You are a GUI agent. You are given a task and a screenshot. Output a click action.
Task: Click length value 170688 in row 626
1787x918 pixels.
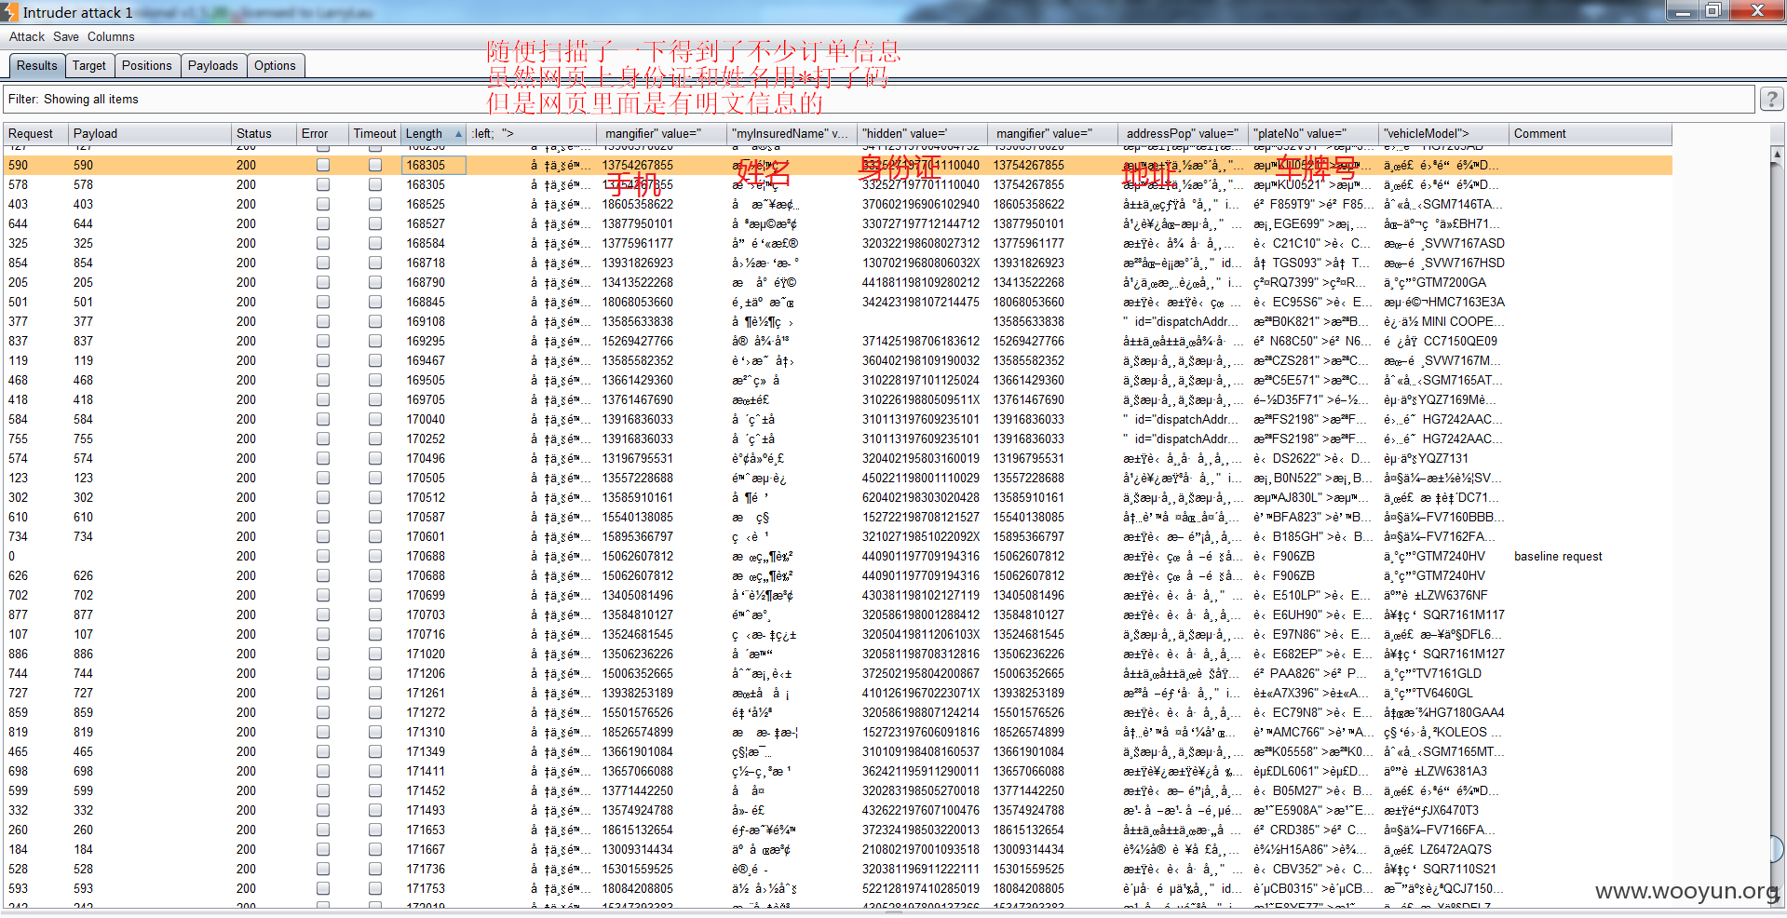(x=426, y=575)
